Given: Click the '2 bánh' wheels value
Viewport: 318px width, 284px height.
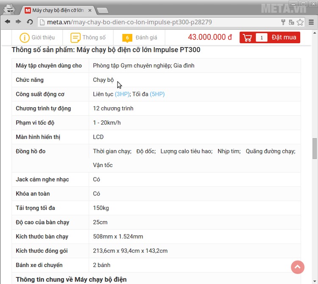Looking at the screenshot, I should pos(102,265).
